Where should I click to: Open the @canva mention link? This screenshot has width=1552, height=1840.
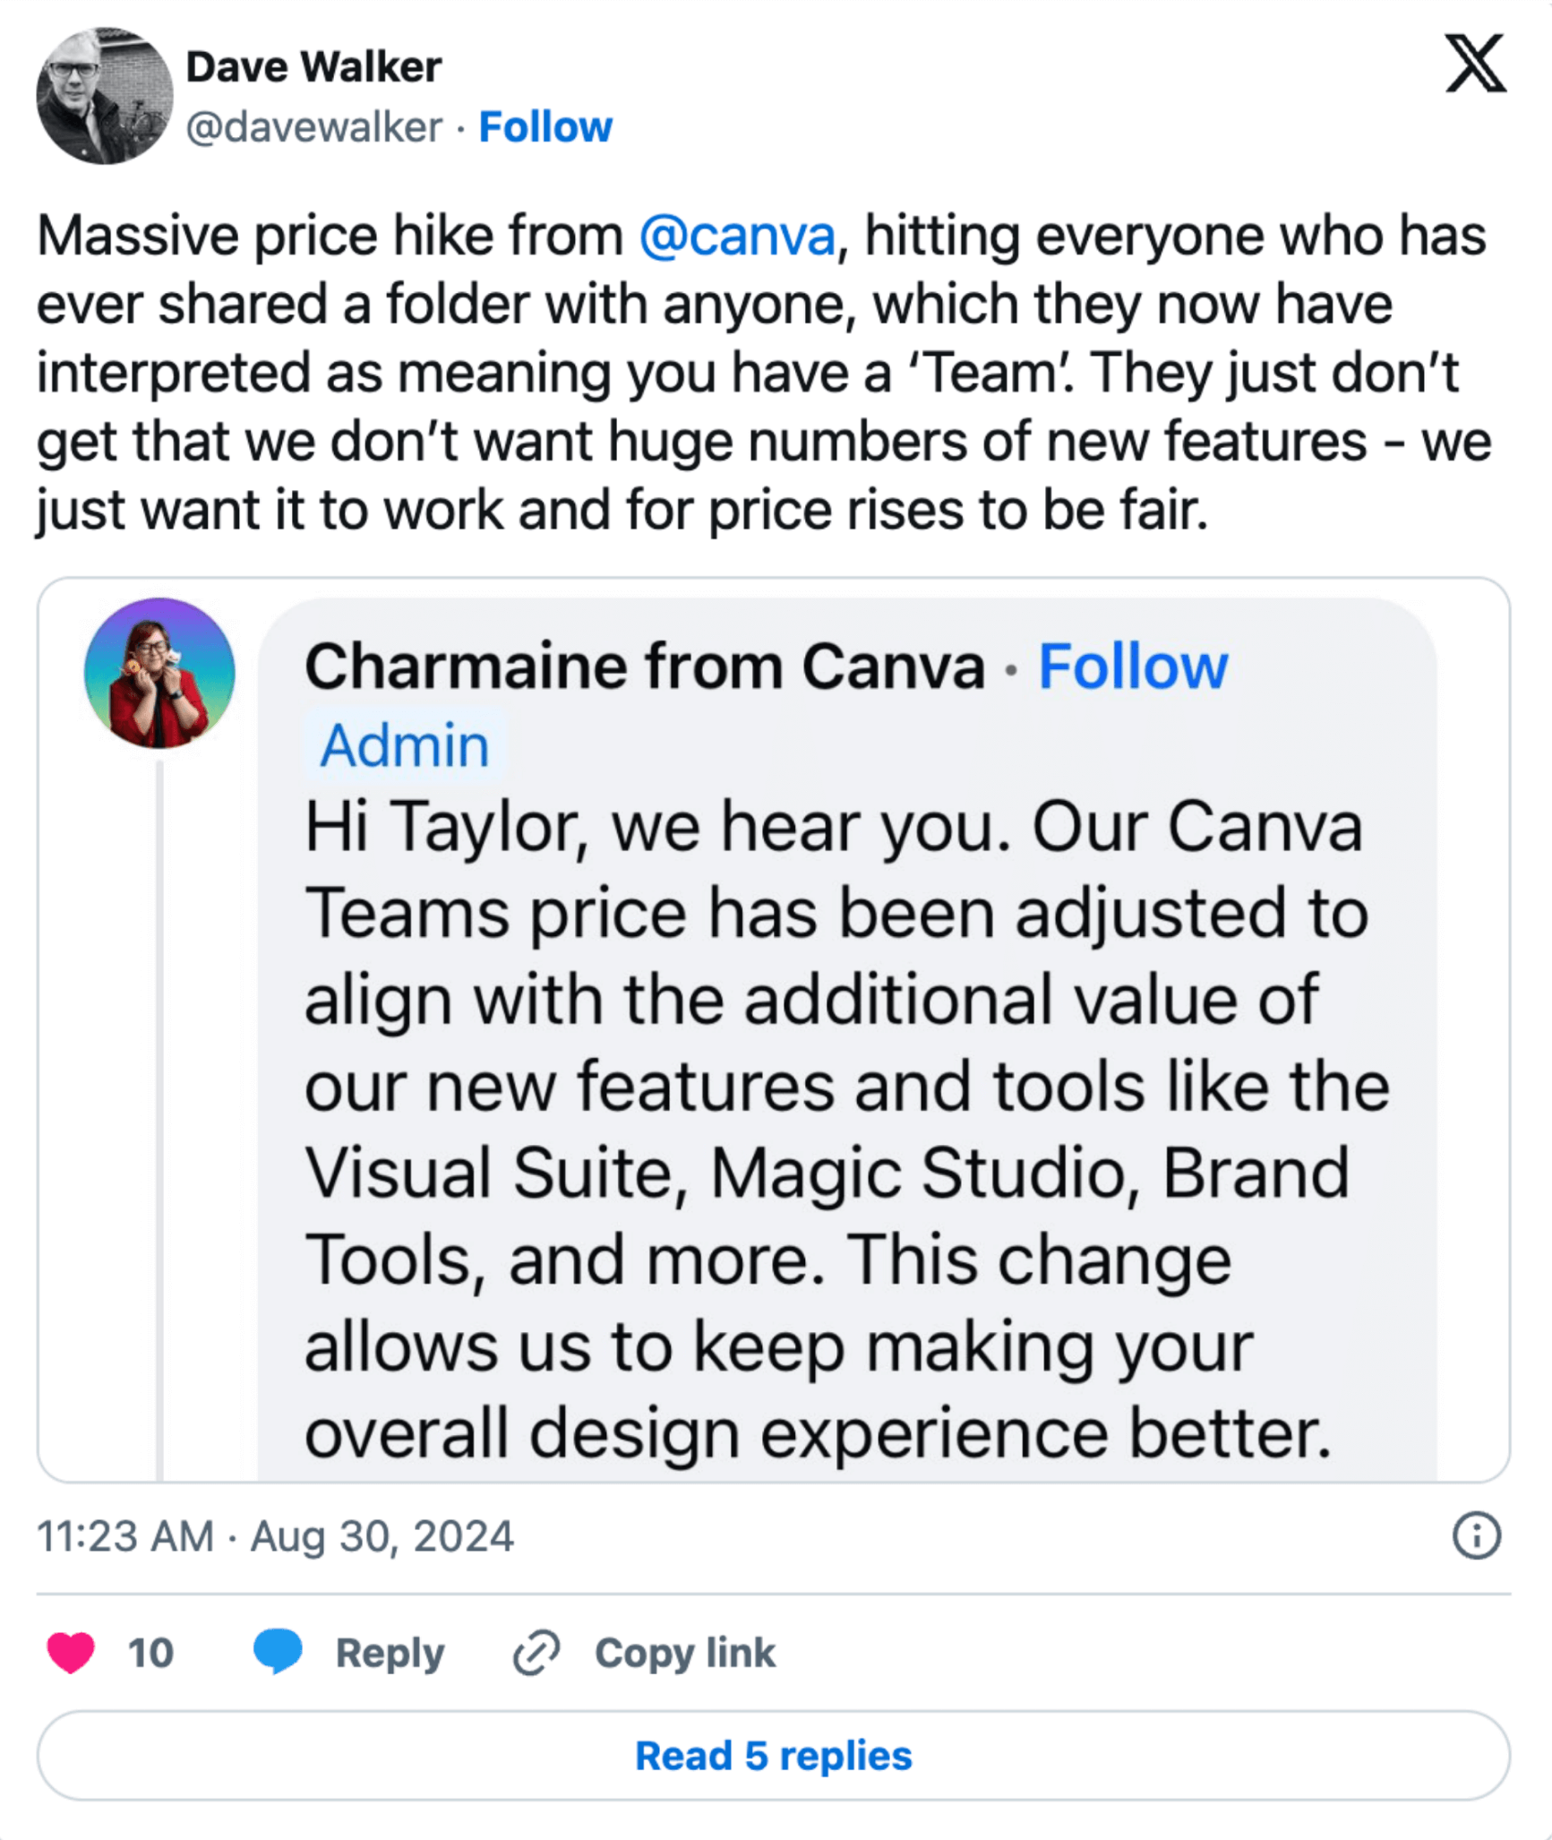coord(736,236)
